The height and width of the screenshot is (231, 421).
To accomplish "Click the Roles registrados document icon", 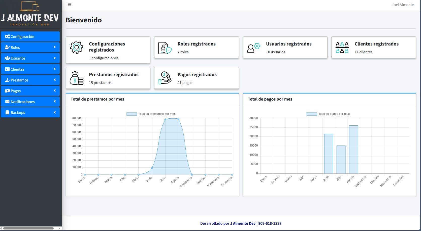I will 165,48.
